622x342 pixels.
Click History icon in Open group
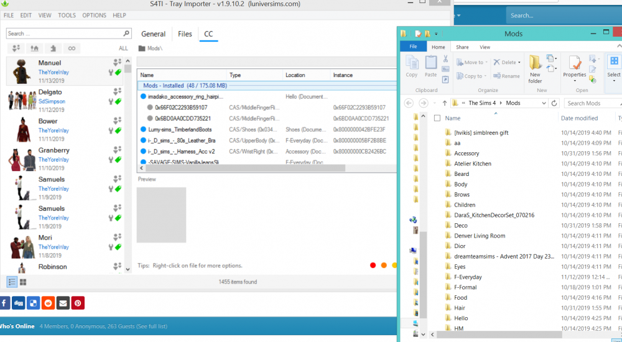click(x=593, y=80)
